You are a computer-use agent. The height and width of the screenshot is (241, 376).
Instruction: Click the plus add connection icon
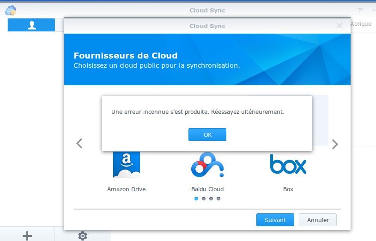(x=27, y=236)
